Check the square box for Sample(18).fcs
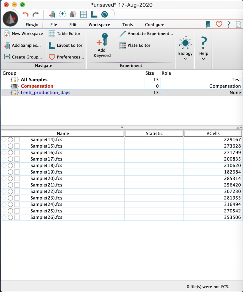The image size is (243, 292). [17, 166]
